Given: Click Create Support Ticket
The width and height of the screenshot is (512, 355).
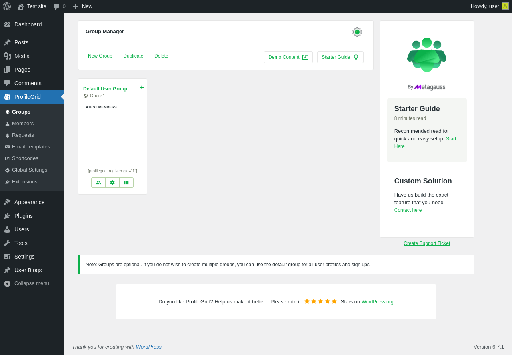Looking at the screenshot, I should point(427,243).
